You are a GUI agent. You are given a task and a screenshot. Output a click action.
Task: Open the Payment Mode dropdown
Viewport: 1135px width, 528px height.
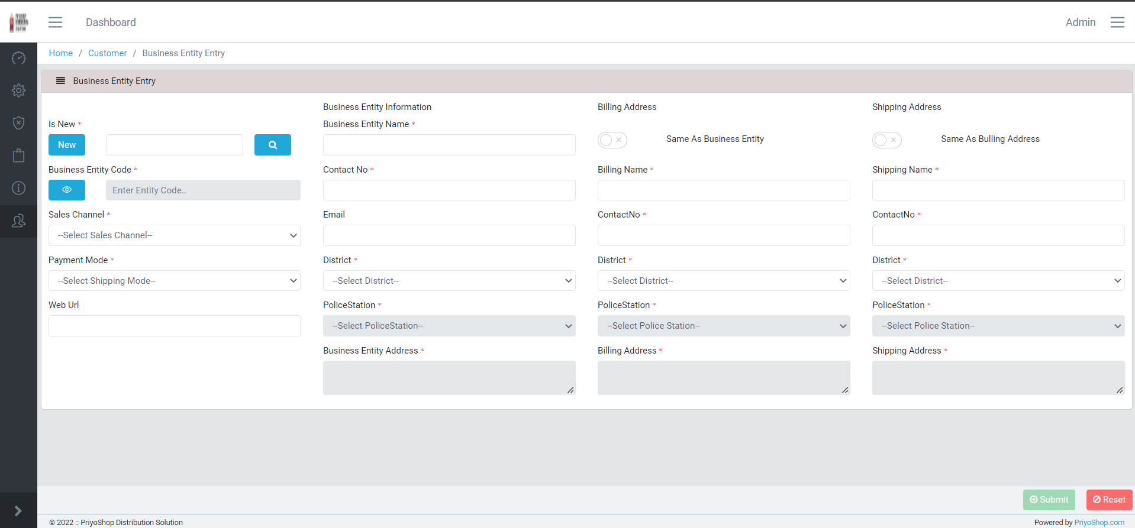pyautogui.click(x=175, y=281)
